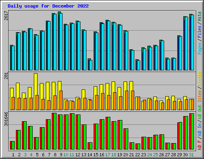Image resolution: width=204 pixels, height=159 pixels.
Task: Click the green kB bar for day 1
Action: (13, 145)
